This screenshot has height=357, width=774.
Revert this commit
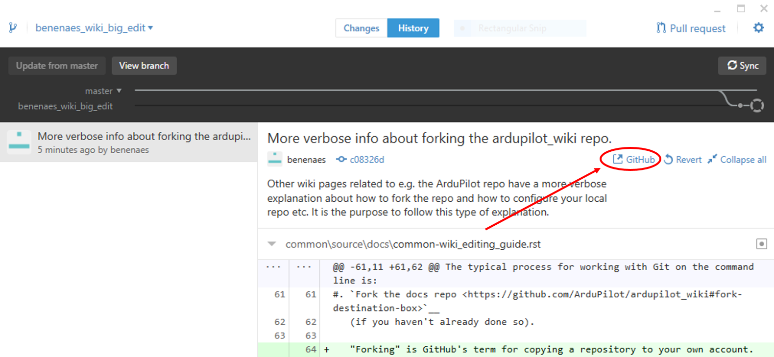click(x=683, y=160)
